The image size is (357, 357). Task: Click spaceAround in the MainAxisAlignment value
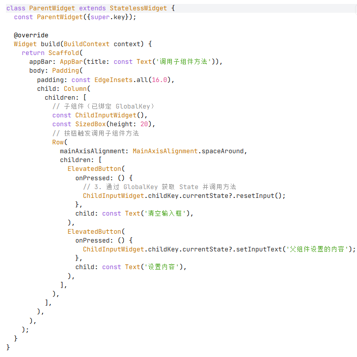click(222, 151)
